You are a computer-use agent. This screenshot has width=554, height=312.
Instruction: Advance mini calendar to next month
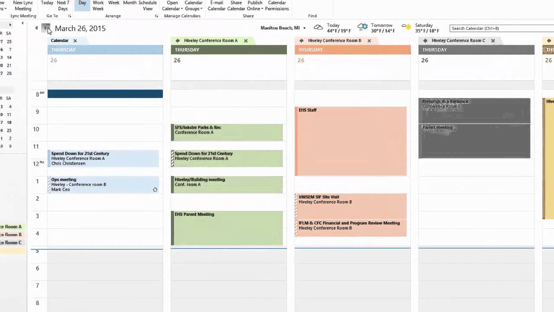pyautogui.click(x=10, y=25)
